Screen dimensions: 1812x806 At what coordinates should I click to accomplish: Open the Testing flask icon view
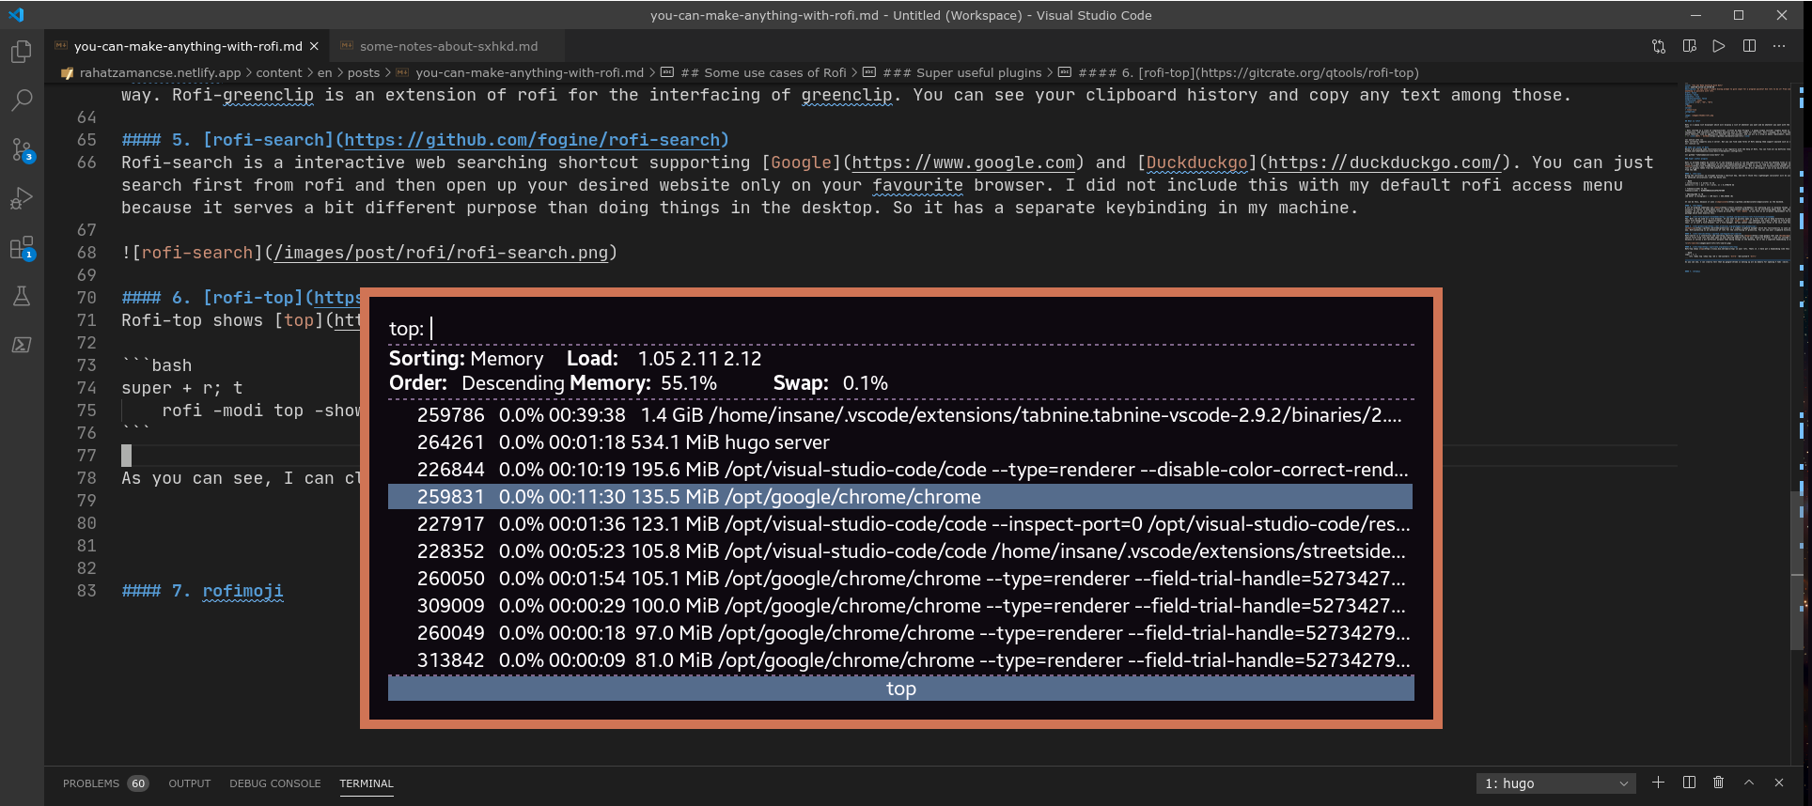point(21,297)
